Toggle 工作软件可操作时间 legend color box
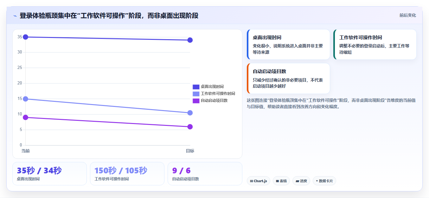 [x=196, y=94]
